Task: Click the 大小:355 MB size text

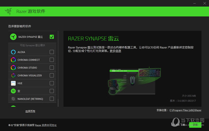Action: pyautogui.click(x=189, y=96)
